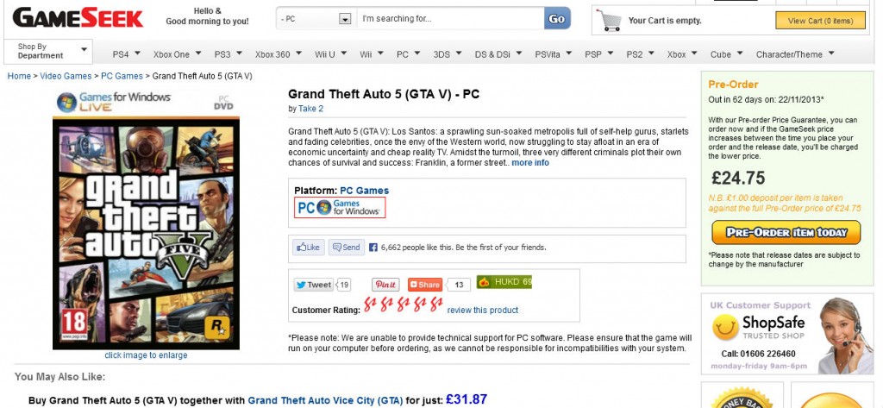This screenshot has height=408, width=883.
Task: Click the Facebook Send button
Action: (347, 247)
